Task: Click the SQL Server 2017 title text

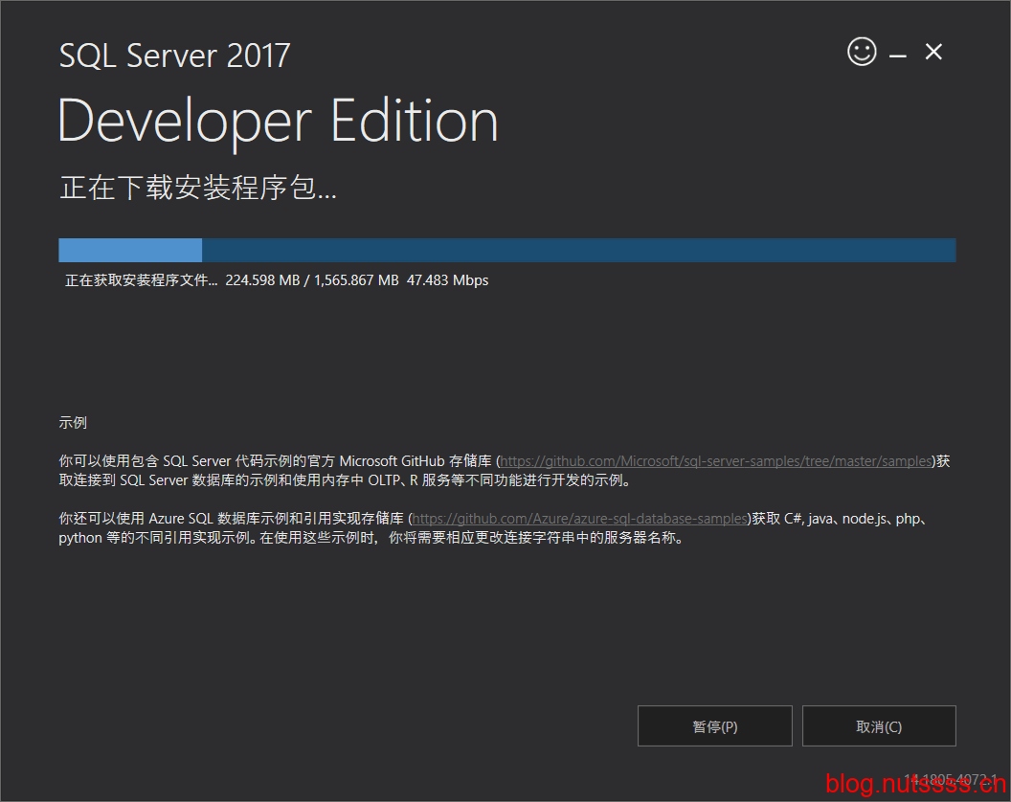Action: click(x=175, y=56)
